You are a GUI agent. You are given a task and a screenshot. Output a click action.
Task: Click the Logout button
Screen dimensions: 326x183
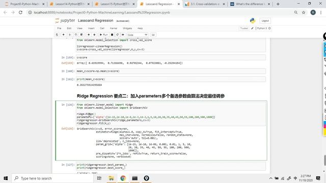[265, 21]
